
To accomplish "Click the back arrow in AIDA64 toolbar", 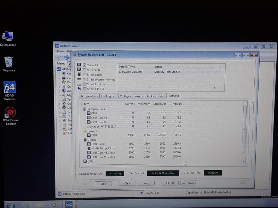I will tap(59, 57).
